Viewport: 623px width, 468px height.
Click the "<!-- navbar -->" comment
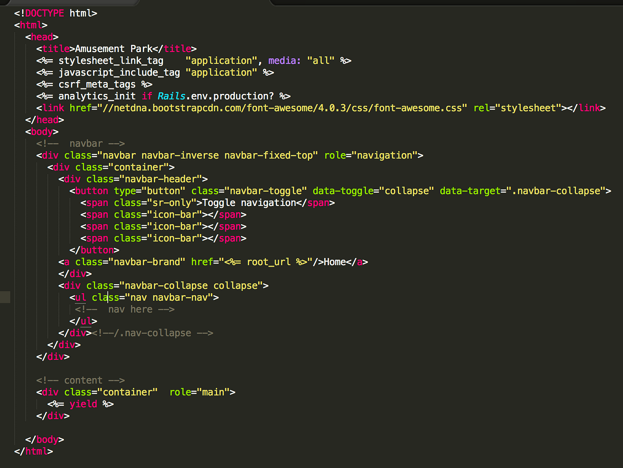[x=81, y=144]
